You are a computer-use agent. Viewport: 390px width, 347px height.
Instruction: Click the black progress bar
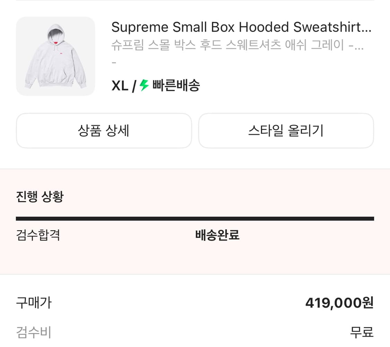click(195, 218)
